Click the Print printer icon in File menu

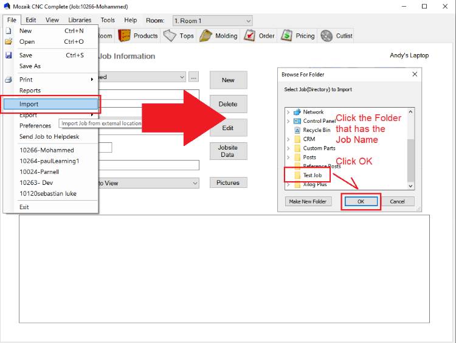[x=9, y=80]
